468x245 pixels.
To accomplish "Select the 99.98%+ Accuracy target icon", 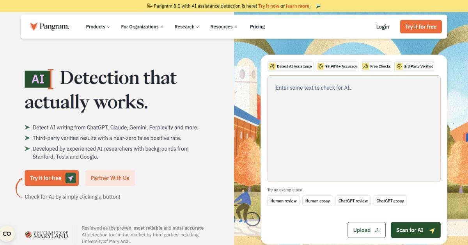I will [321, 66].
